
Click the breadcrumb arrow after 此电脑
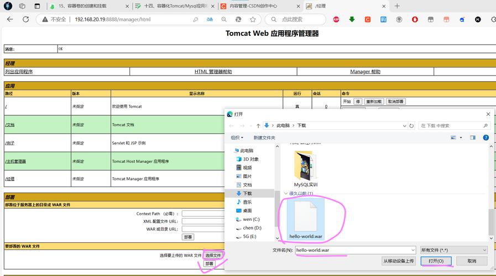click(294, 126)
